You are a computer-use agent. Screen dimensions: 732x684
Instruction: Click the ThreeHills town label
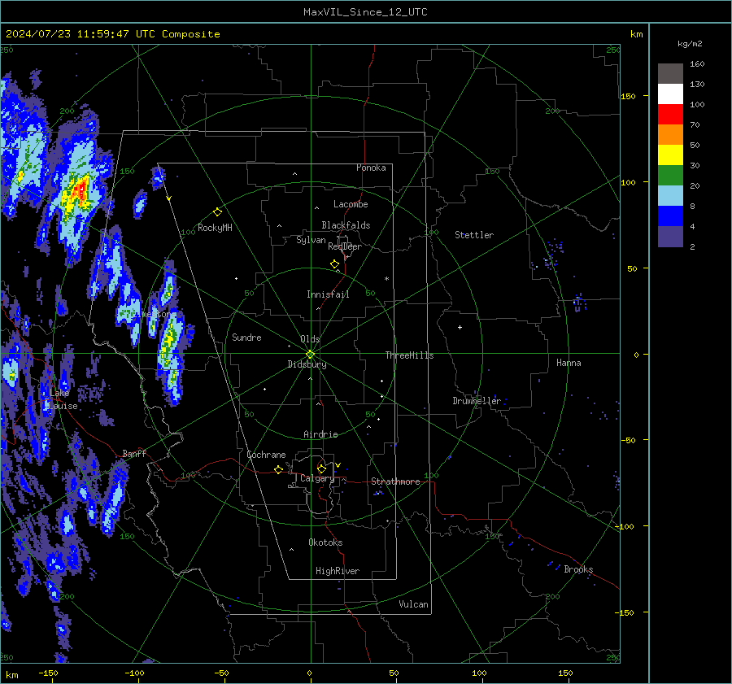point(409,355)
